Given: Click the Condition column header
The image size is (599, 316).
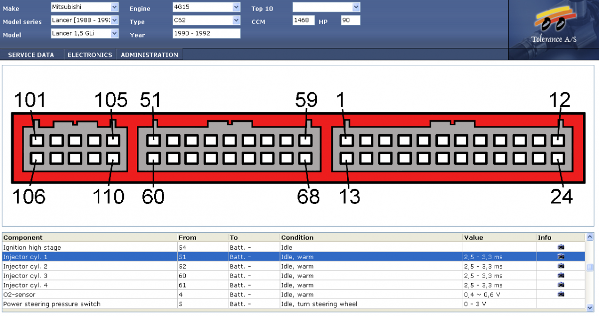Looking at the screenshot, I should pyautogui.click(x=371, y=238).
